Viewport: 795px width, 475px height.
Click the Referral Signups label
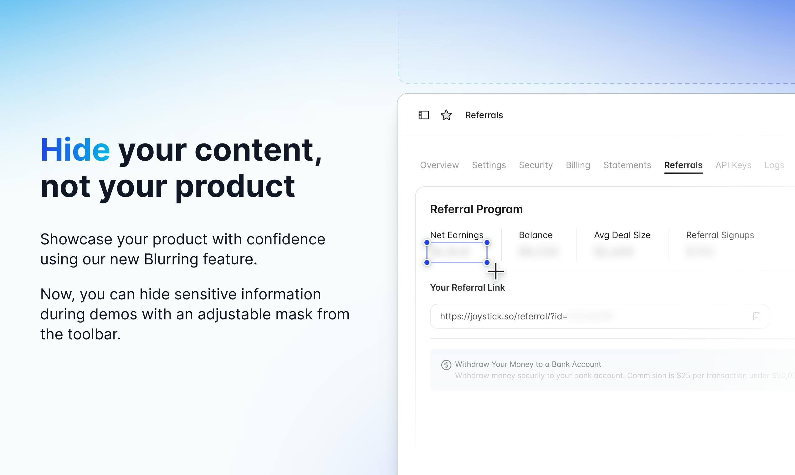click(720, 235)
